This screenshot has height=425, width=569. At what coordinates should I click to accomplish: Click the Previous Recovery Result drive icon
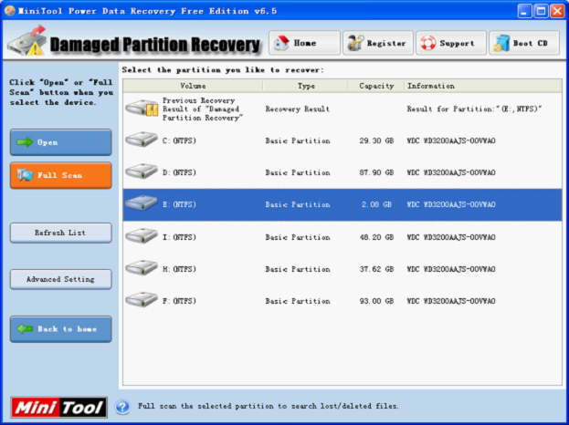[142, 109]
